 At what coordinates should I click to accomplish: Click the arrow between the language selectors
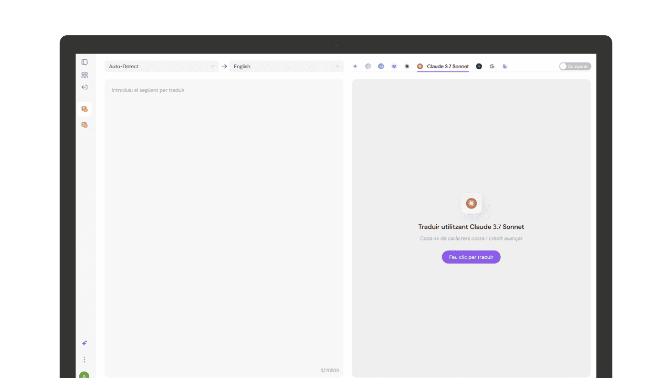(x=224, y=67)
